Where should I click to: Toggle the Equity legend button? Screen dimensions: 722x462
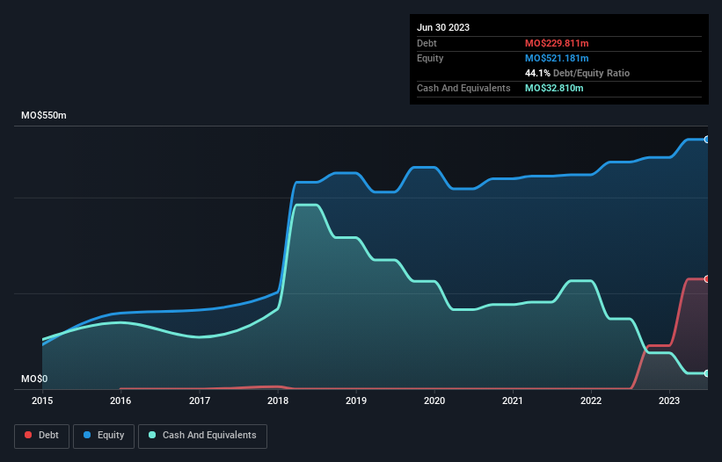(104, 436)
